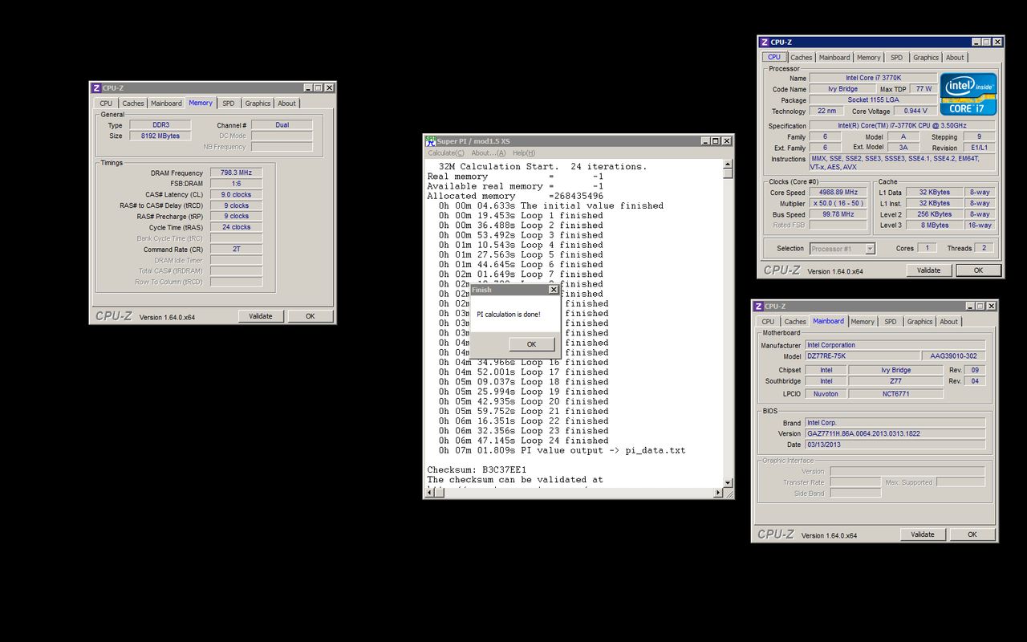This screenshot has height=642, width=1027.
Task: Select CPU tab in the Mainboard CPU-Z window
Action: click(768, 321)
